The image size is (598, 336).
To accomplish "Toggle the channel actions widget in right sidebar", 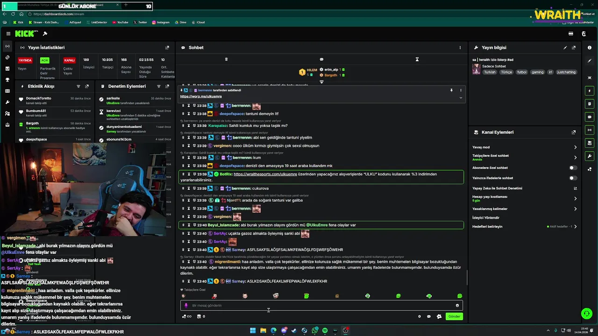I will [x=590, y=143].
